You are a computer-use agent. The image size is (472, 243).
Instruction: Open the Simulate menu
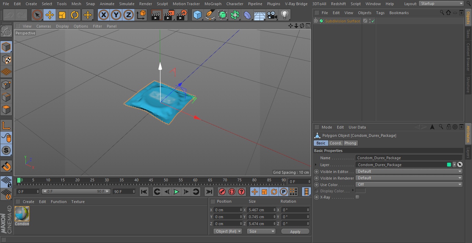(127, 4)
